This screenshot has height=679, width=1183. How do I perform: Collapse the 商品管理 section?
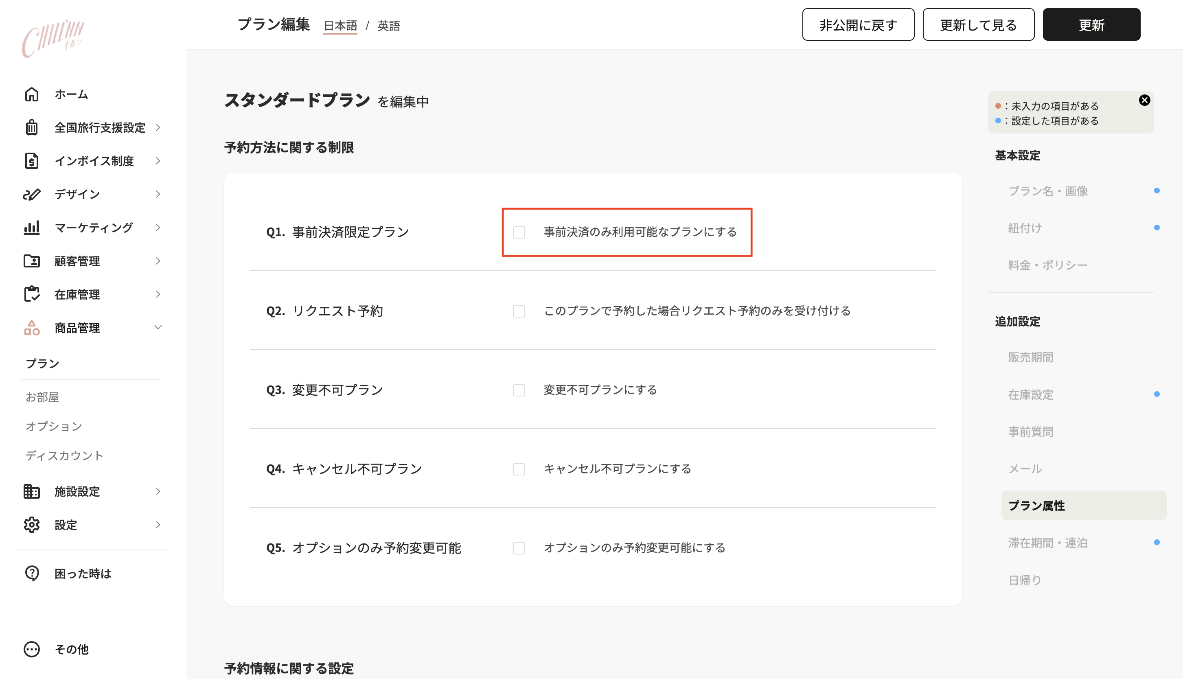point(158,327)
